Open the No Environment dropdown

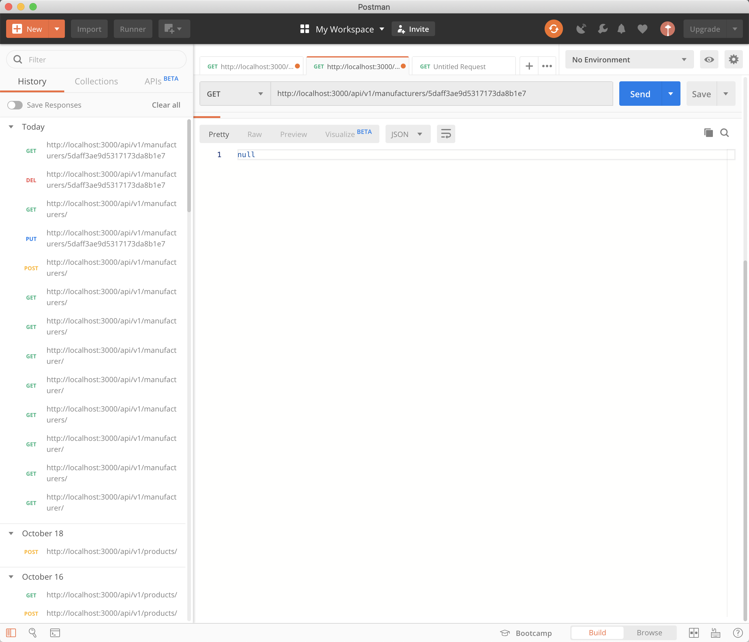click(x=629, y=60)
